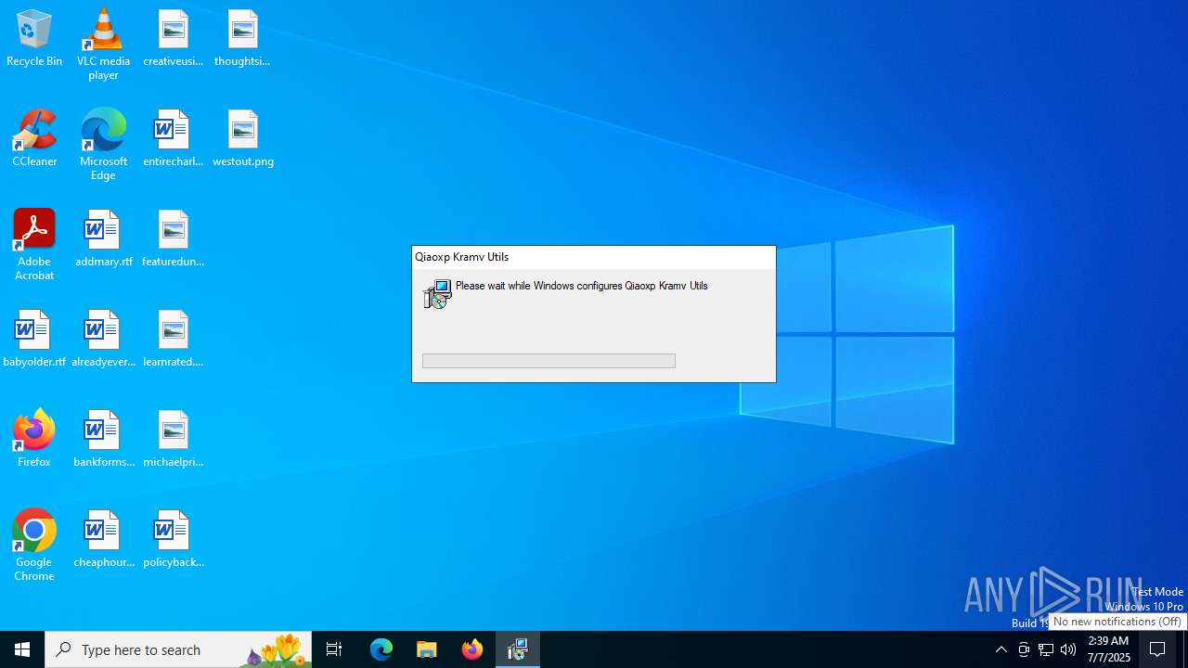1188x668 pixels.
Task: Open the Windows Start menu
Action: (x=22, y=649)
